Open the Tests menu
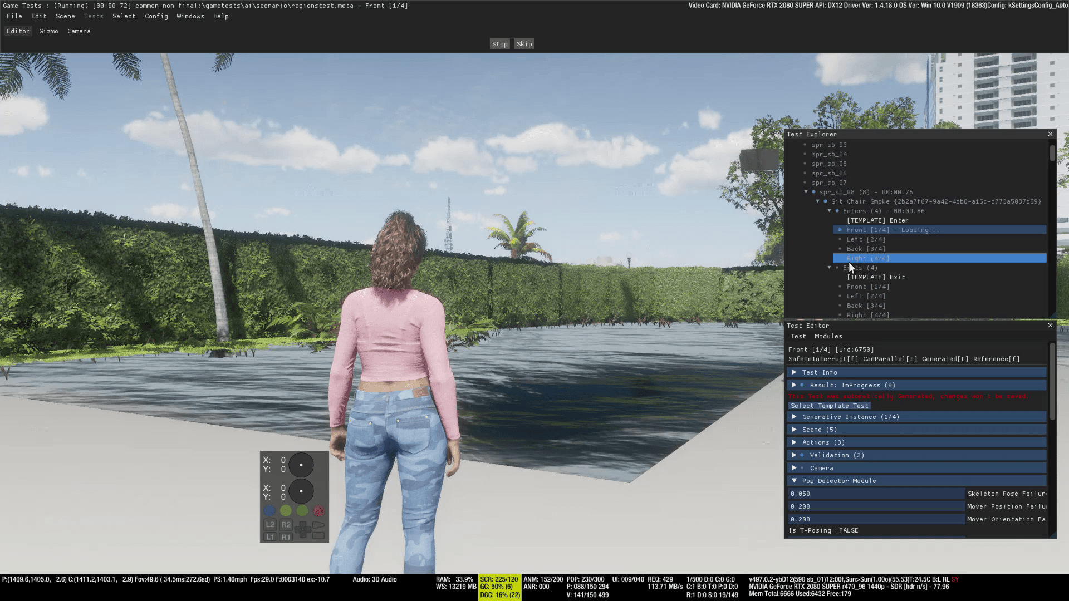1069x601 pixels. point(94,16)
